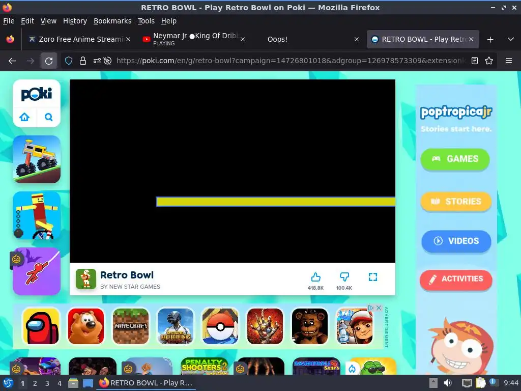Open the View menu
The height and width of the screenshot is (391, 521).
(48, 21)
